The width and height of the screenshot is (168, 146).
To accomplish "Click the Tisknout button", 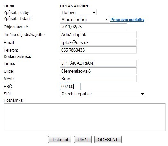I will point(60,140).
